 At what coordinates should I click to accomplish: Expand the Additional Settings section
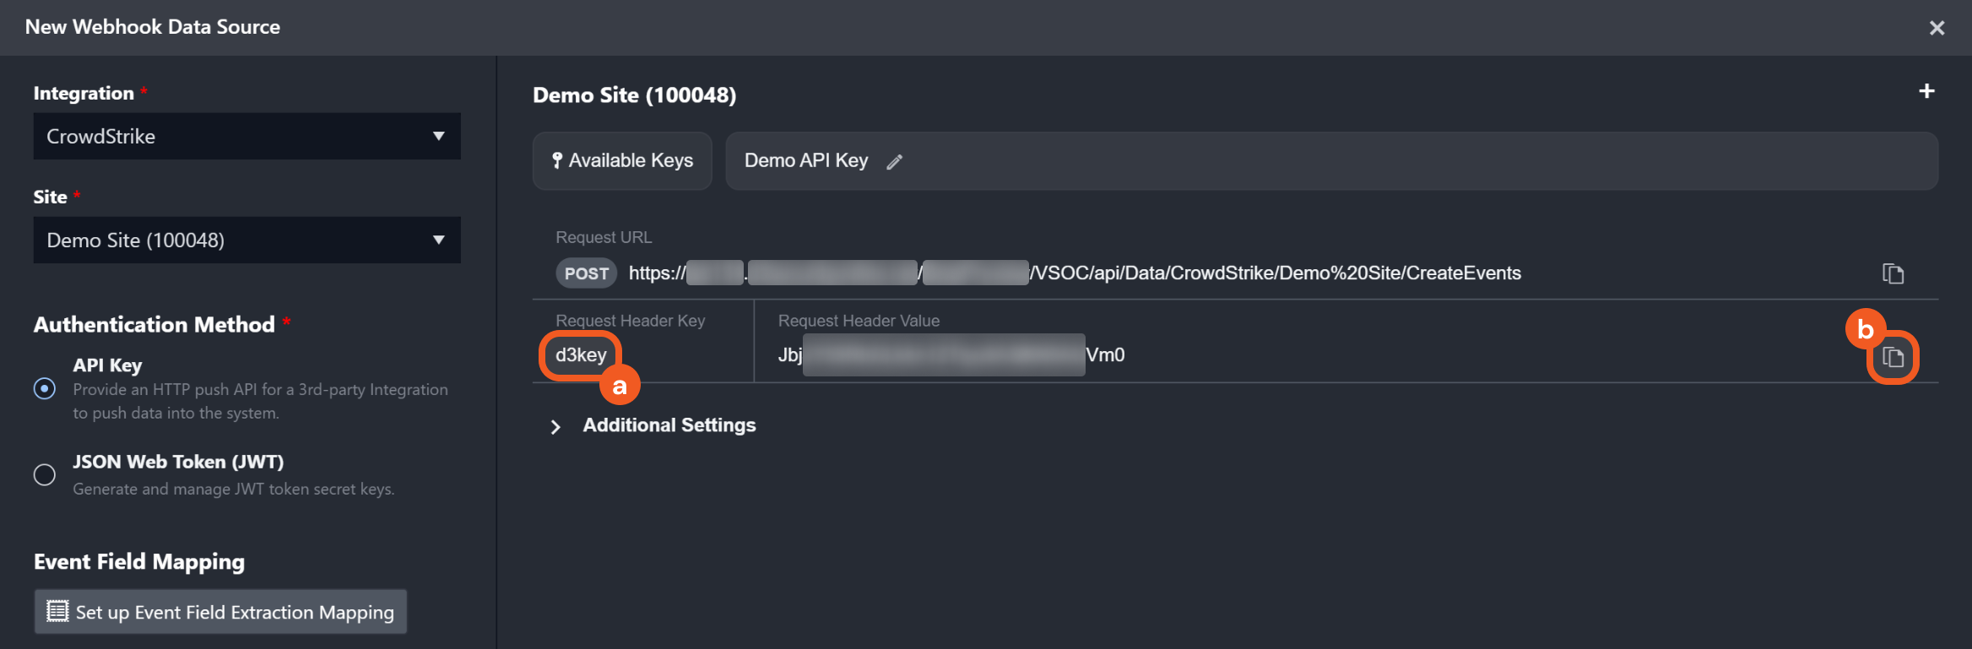point(555,426)
